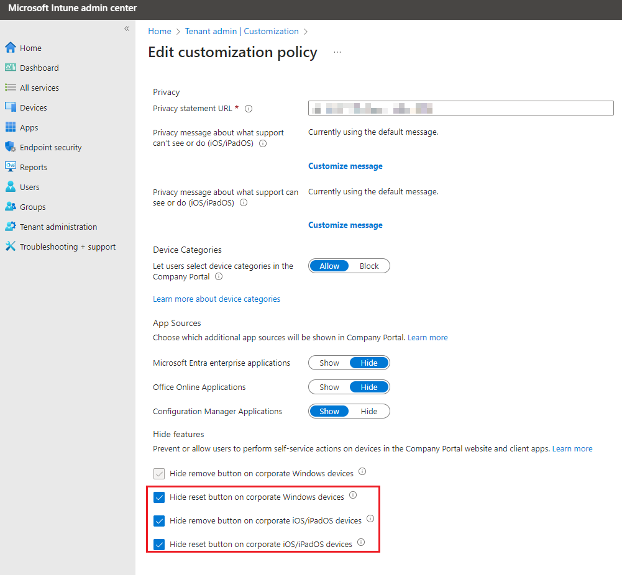Viewport: 622px width, 575px height.
Task: Open the Apps section
Action: click(x=30, y=127)
